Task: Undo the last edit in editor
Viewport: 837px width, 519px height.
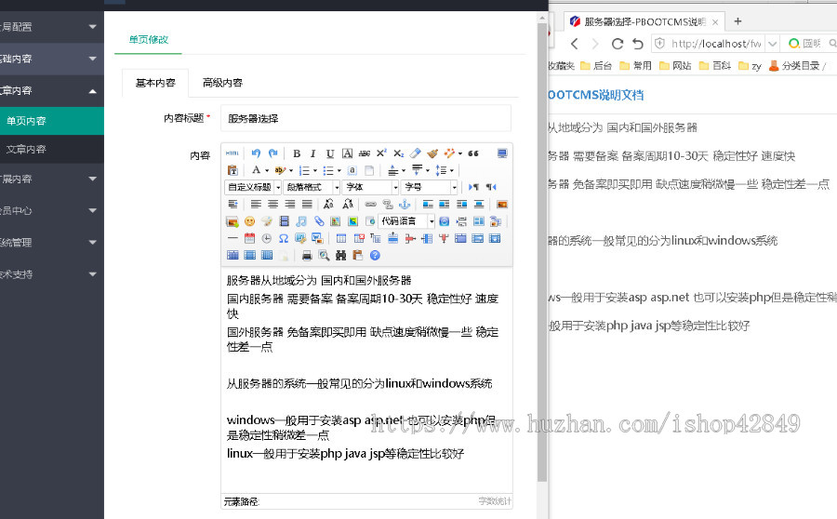Action: 257,153
